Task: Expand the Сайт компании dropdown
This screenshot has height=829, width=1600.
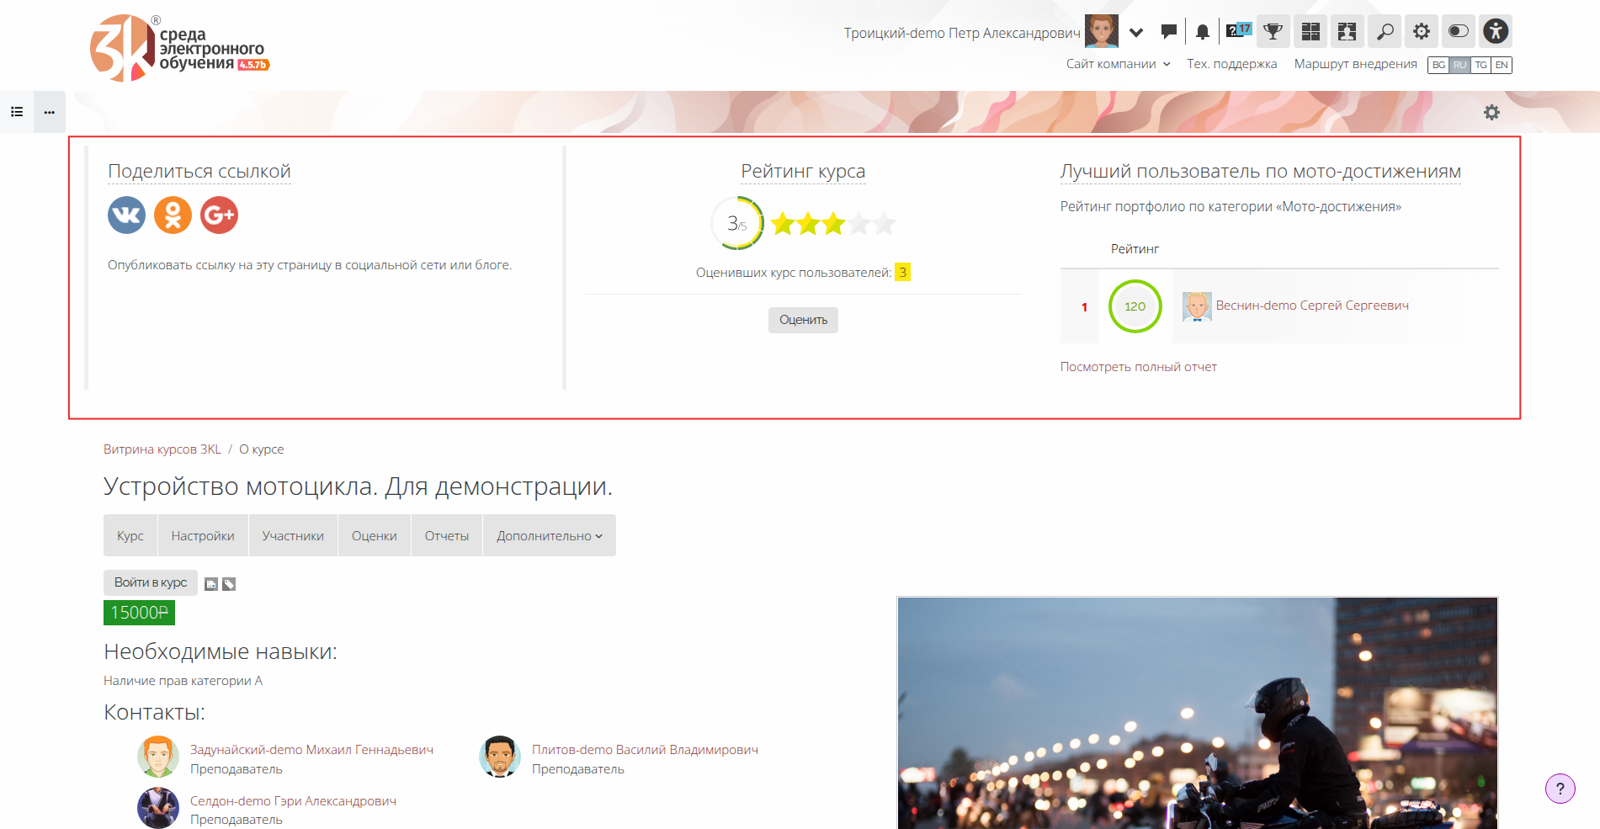Action: coord(1118,64)
